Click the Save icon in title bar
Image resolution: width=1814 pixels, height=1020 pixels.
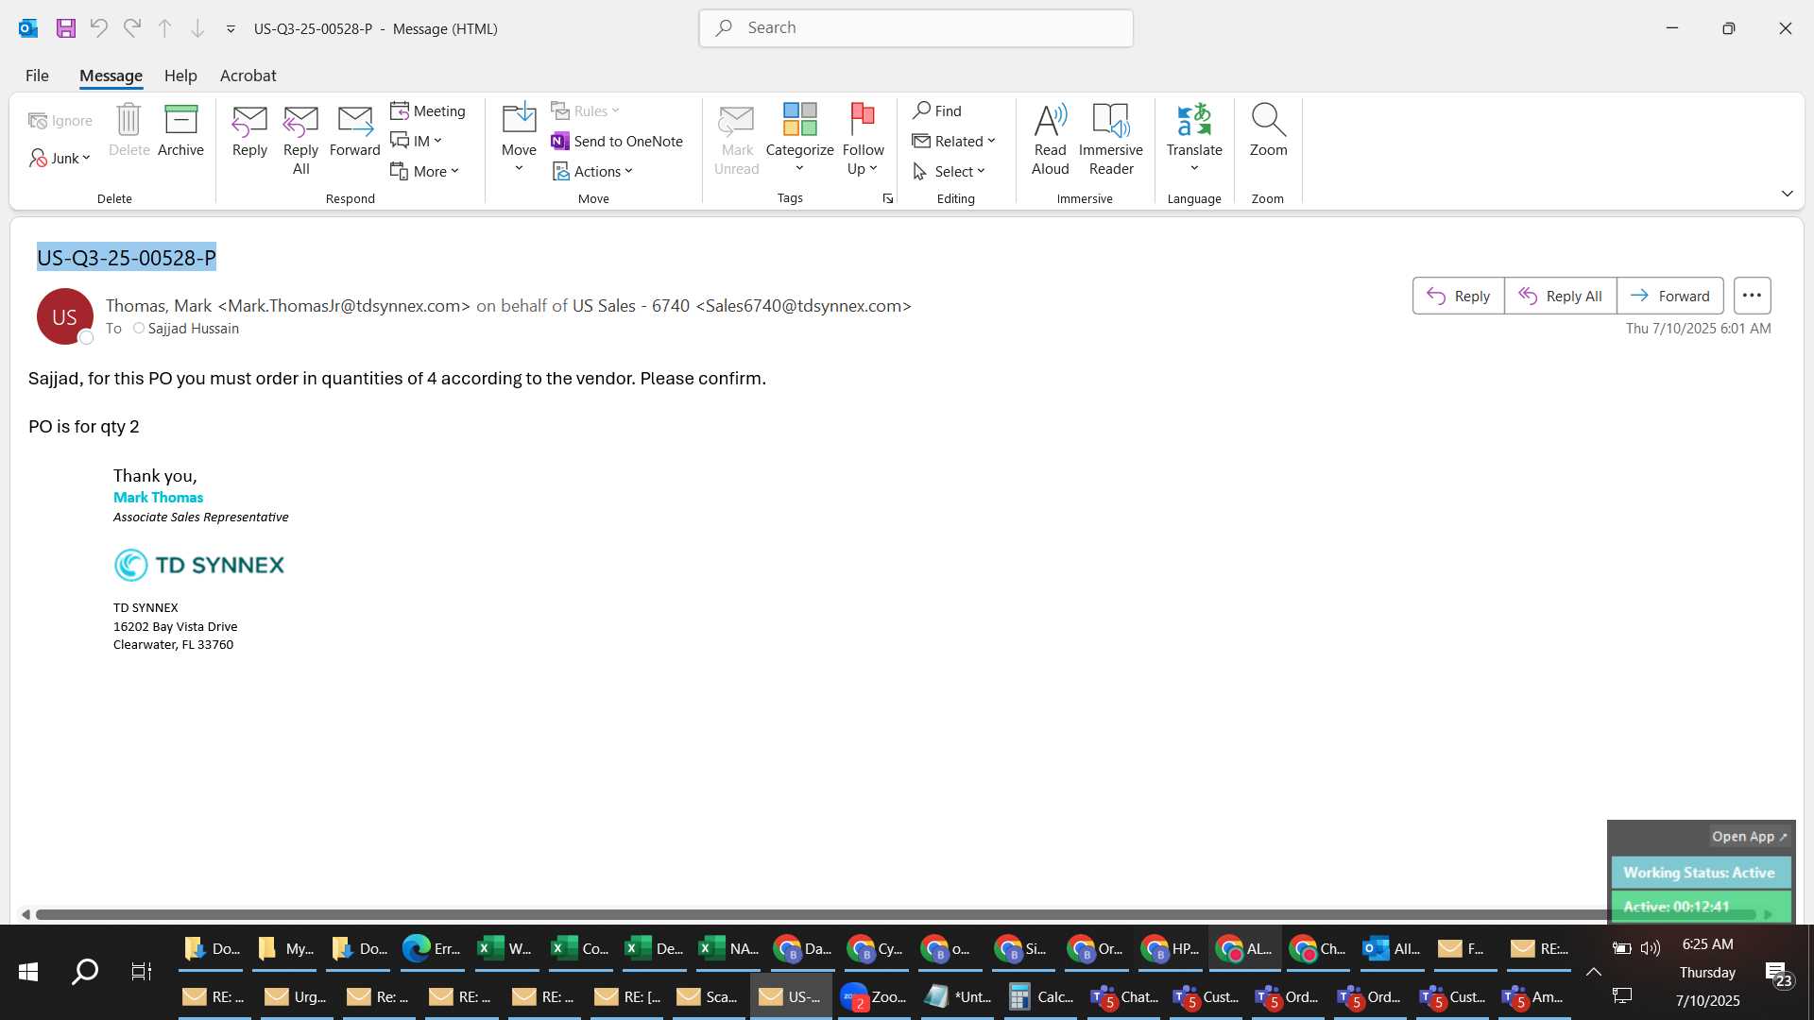click(x=65, y=28)
